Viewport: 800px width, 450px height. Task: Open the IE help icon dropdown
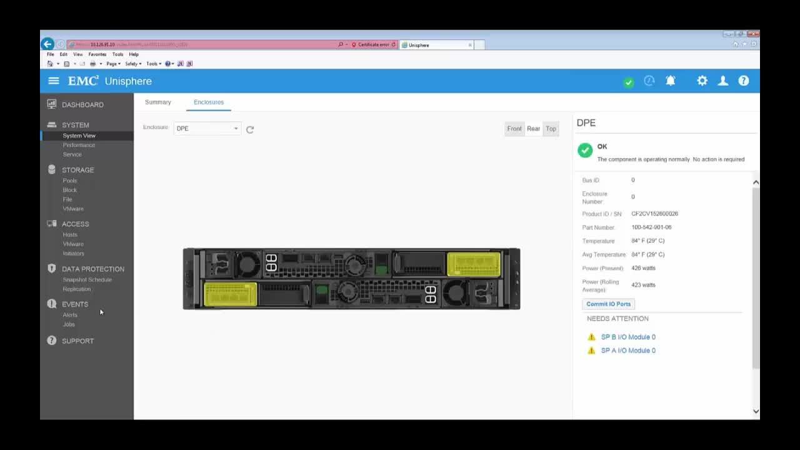click(169, 64)
